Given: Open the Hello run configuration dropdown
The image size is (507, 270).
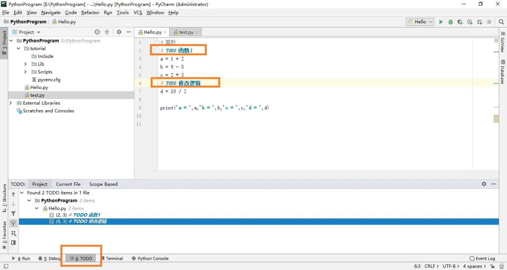Looking at the screenshot, I should tap(420, 22).
